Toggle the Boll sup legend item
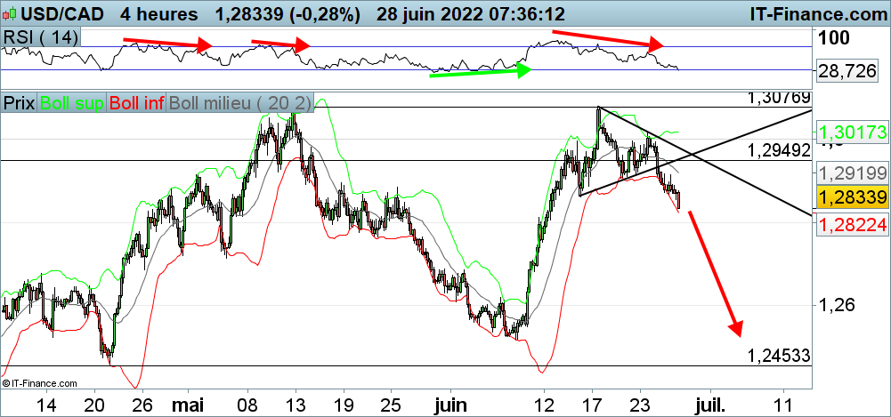 (71, 102)
